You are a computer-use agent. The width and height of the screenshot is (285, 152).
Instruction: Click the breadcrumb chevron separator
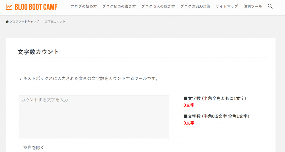(x=42, y=22)
